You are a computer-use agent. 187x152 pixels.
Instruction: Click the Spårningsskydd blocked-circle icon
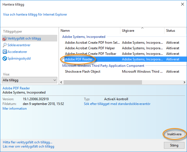pyautogui.click(x=5, y=58)
